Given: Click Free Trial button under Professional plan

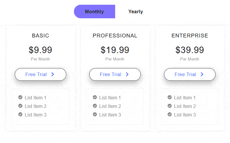Looking at the screenshot, I should click(115, 74).
